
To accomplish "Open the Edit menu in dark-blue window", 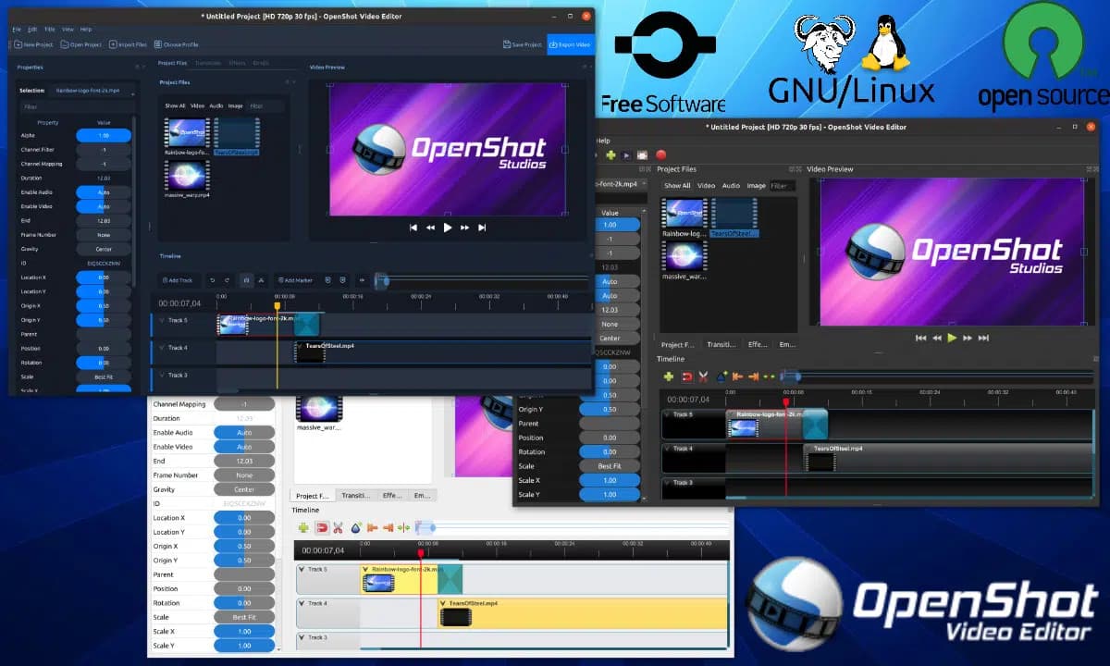I will coord(32,30).
